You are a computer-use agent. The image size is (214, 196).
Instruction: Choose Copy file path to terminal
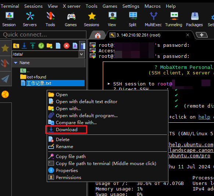tap(107, 164)
